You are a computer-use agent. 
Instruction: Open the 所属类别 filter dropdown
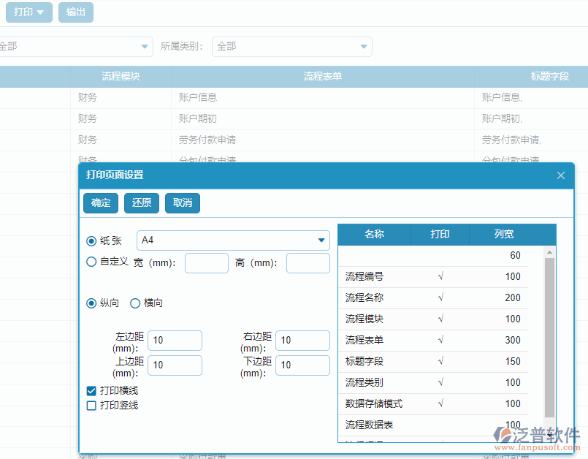292,46
